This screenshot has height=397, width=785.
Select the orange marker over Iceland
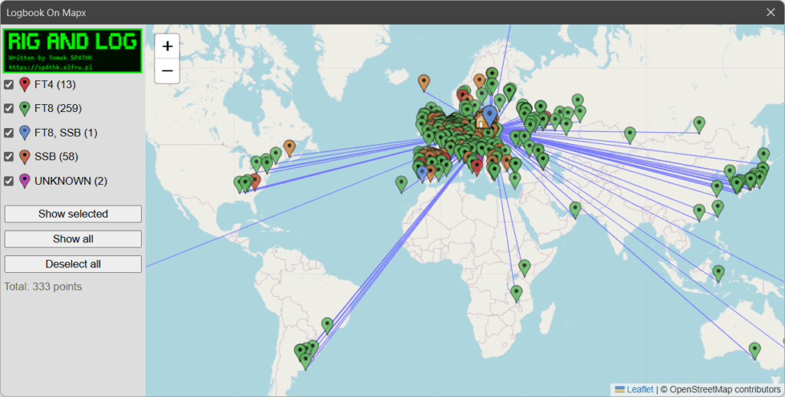click(x=424, y=81)
